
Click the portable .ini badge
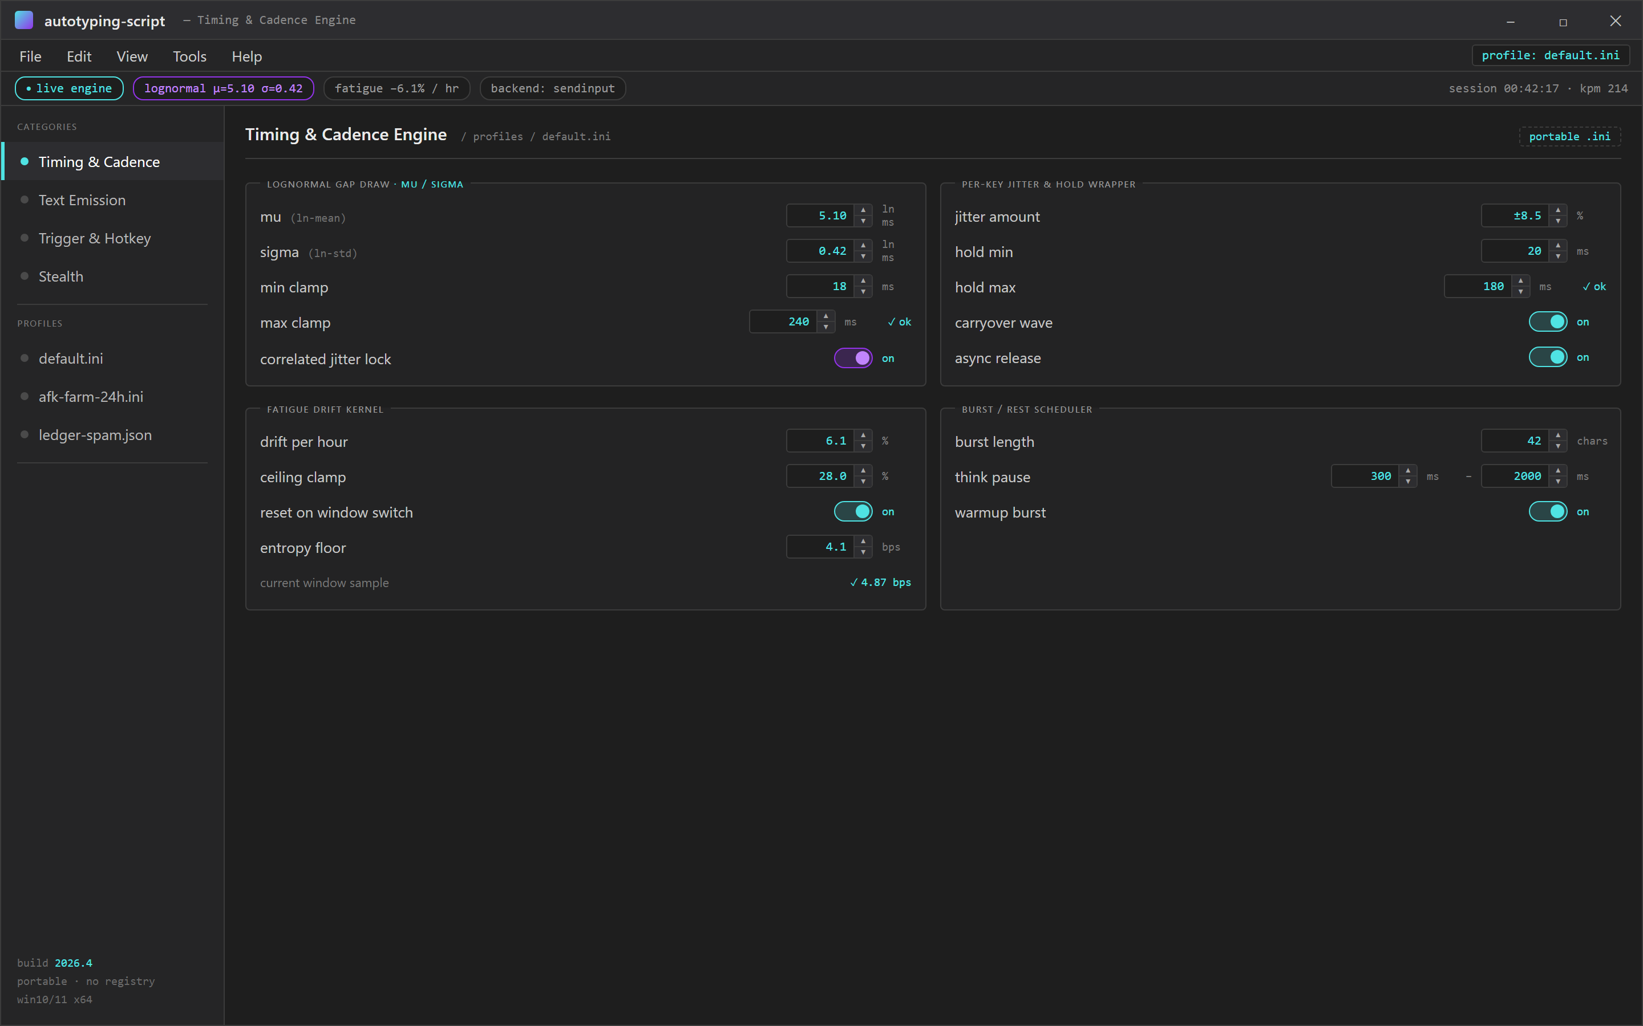[x=1569, y=136]
